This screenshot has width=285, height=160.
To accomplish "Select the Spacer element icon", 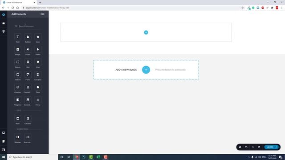I will (x=18, y=62).
